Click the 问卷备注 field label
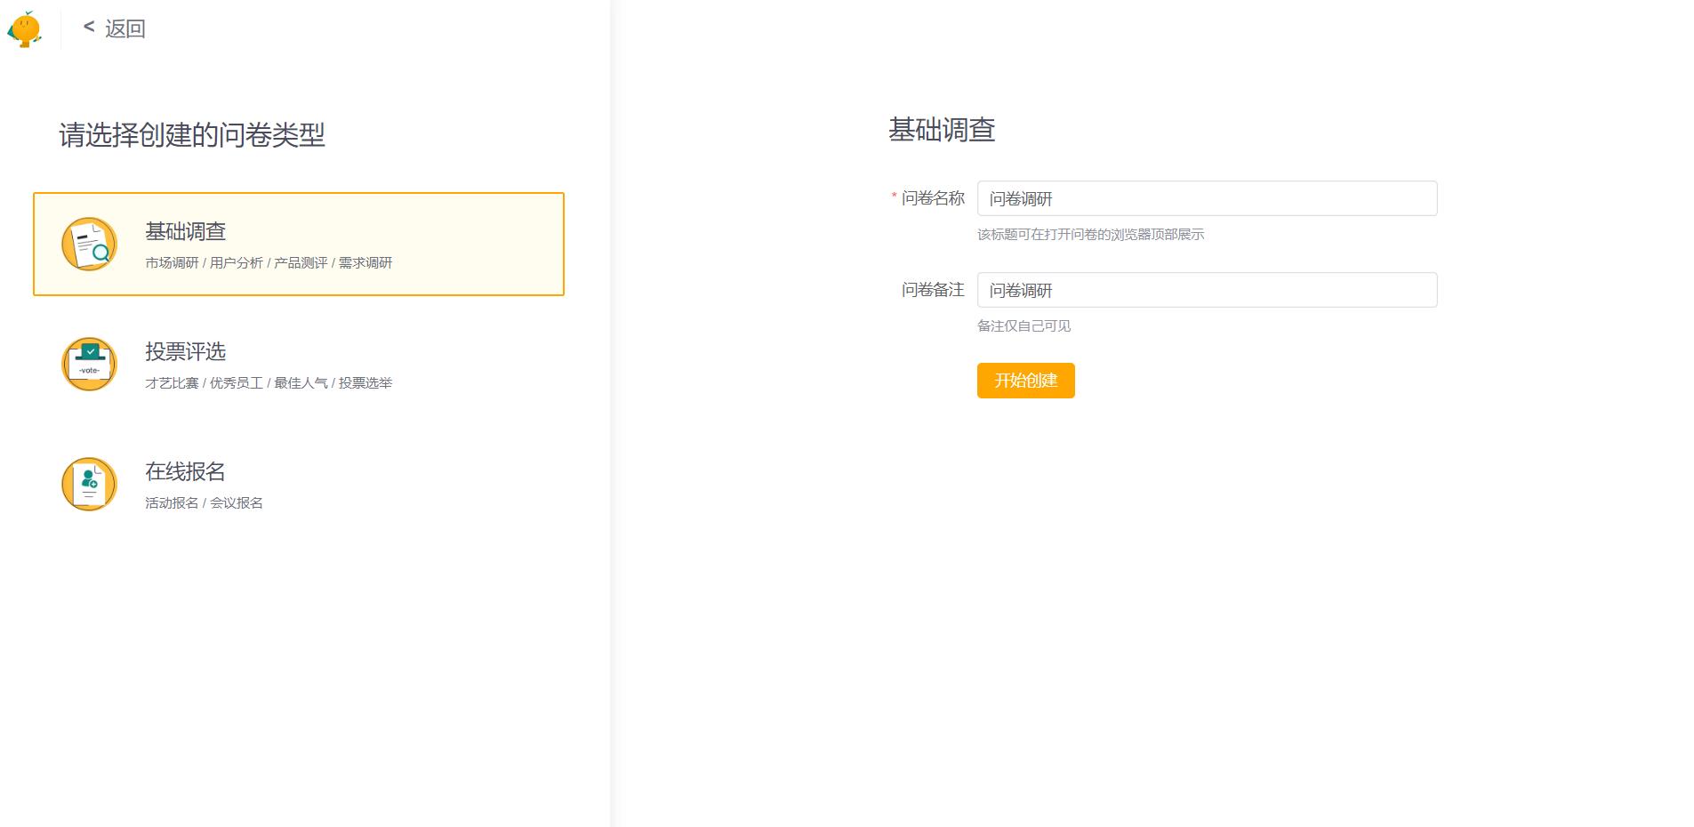The height and width of the screenshot is (827, 1694). click(x=933, y=290)
